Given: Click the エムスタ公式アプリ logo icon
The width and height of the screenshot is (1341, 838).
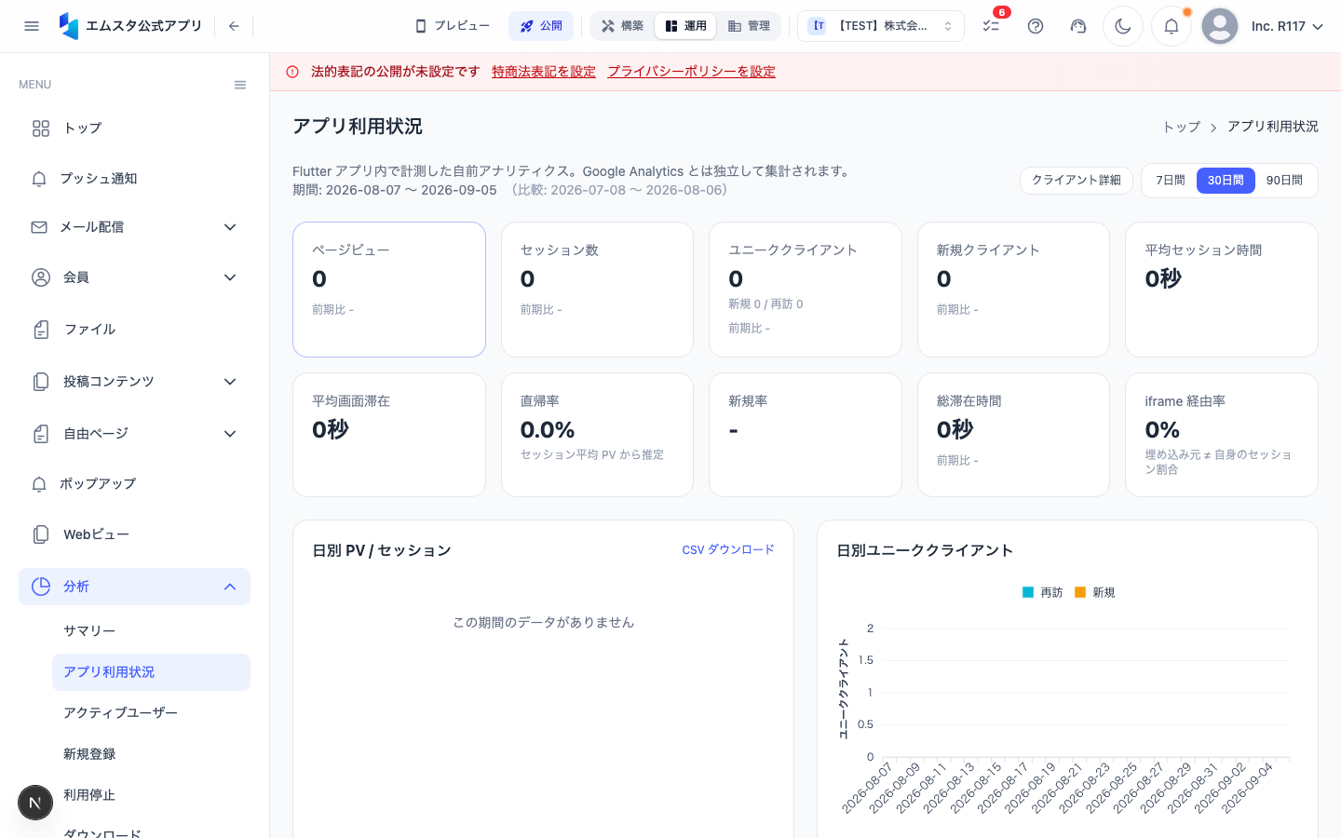Looking at the screenshot, I should (68, 26).
